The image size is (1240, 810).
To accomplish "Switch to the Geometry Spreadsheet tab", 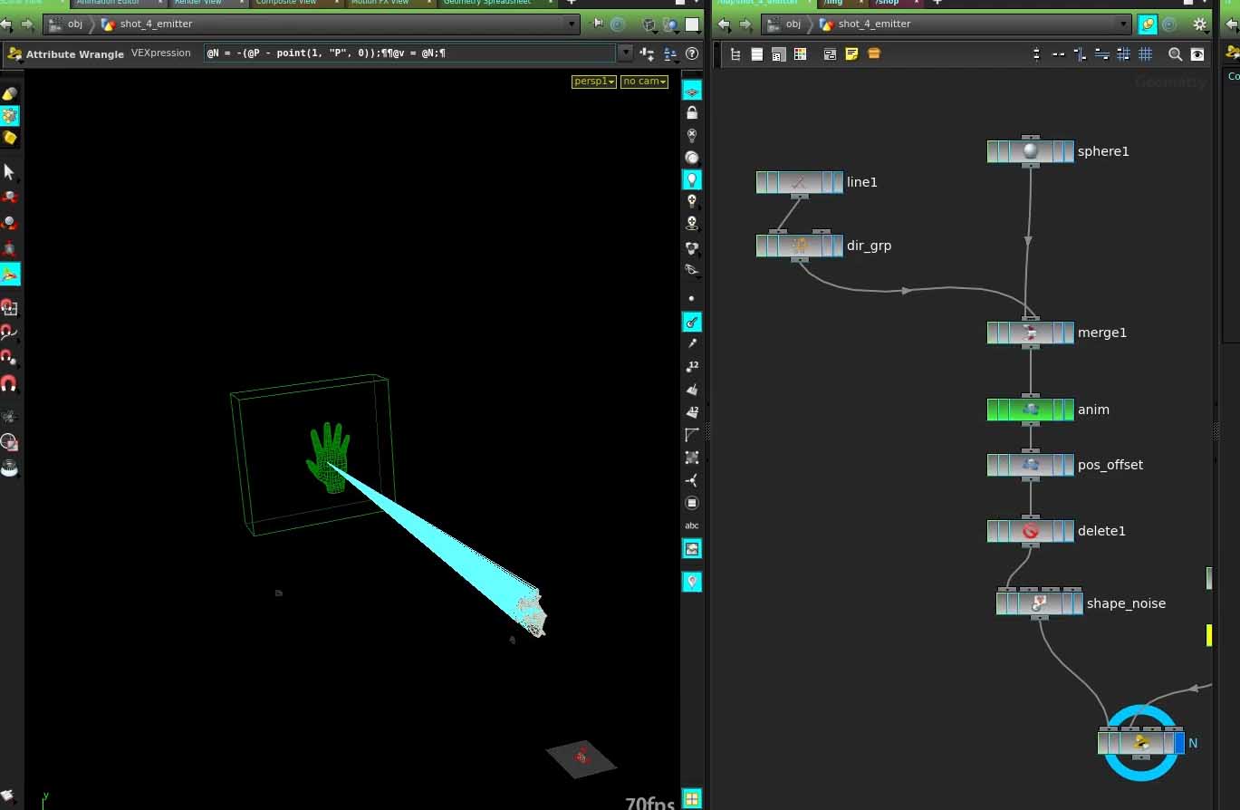I will pos(485,3).
